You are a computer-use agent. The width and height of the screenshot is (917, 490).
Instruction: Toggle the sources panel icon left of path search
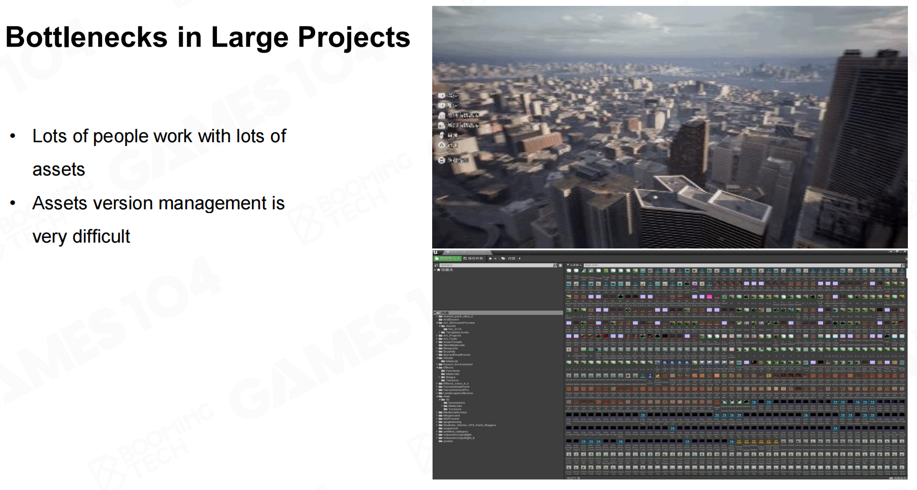436,265
